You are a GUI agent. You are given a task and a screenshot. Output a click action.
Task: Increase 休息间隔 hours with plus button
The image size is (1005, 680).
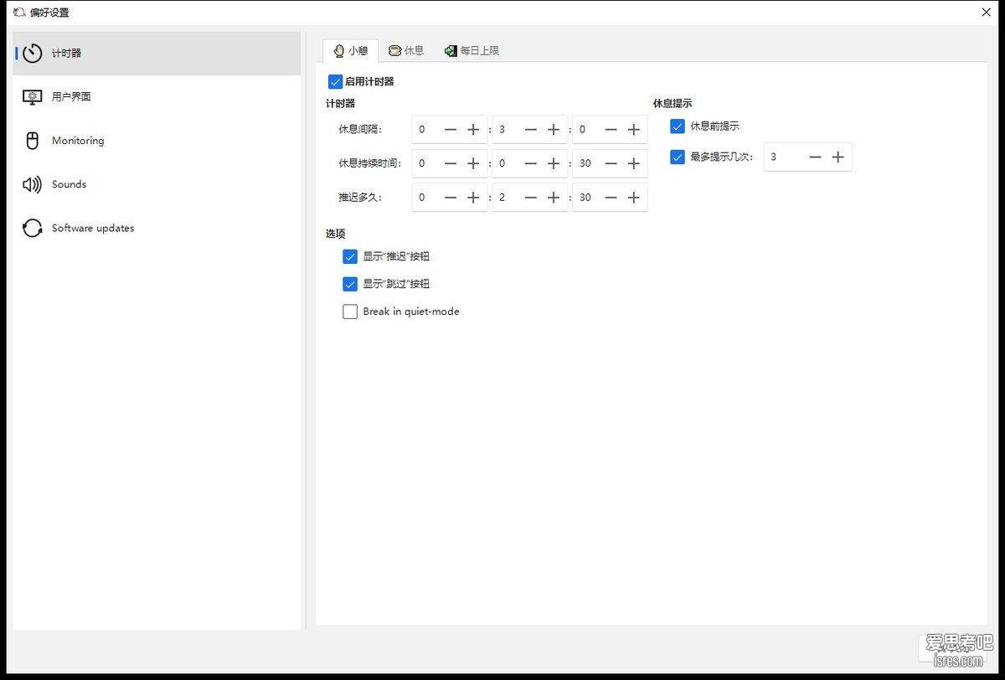tap(473, 130)
